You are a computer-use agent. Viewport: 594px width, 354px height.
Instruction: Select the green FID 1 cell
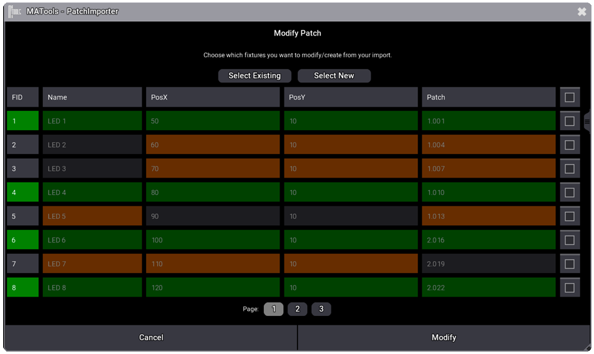coord(22,121)
